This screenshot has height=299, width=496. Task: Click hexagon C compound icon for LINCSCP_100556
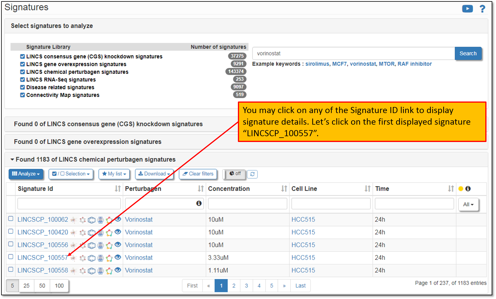[92, 246]
